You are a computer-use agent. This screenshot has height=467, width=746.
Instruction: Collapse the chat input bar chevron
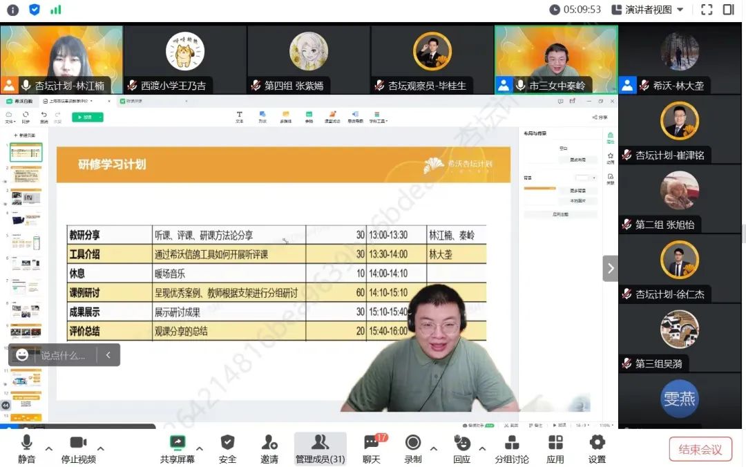108,354
